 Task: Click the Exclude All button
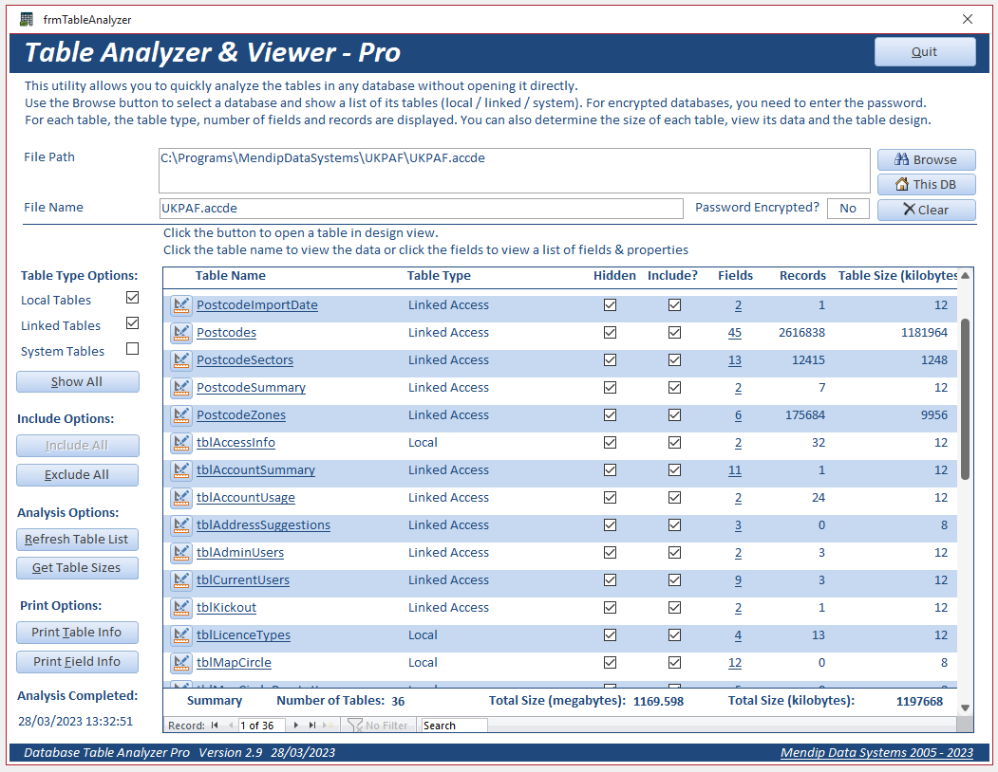coord(77,474)
